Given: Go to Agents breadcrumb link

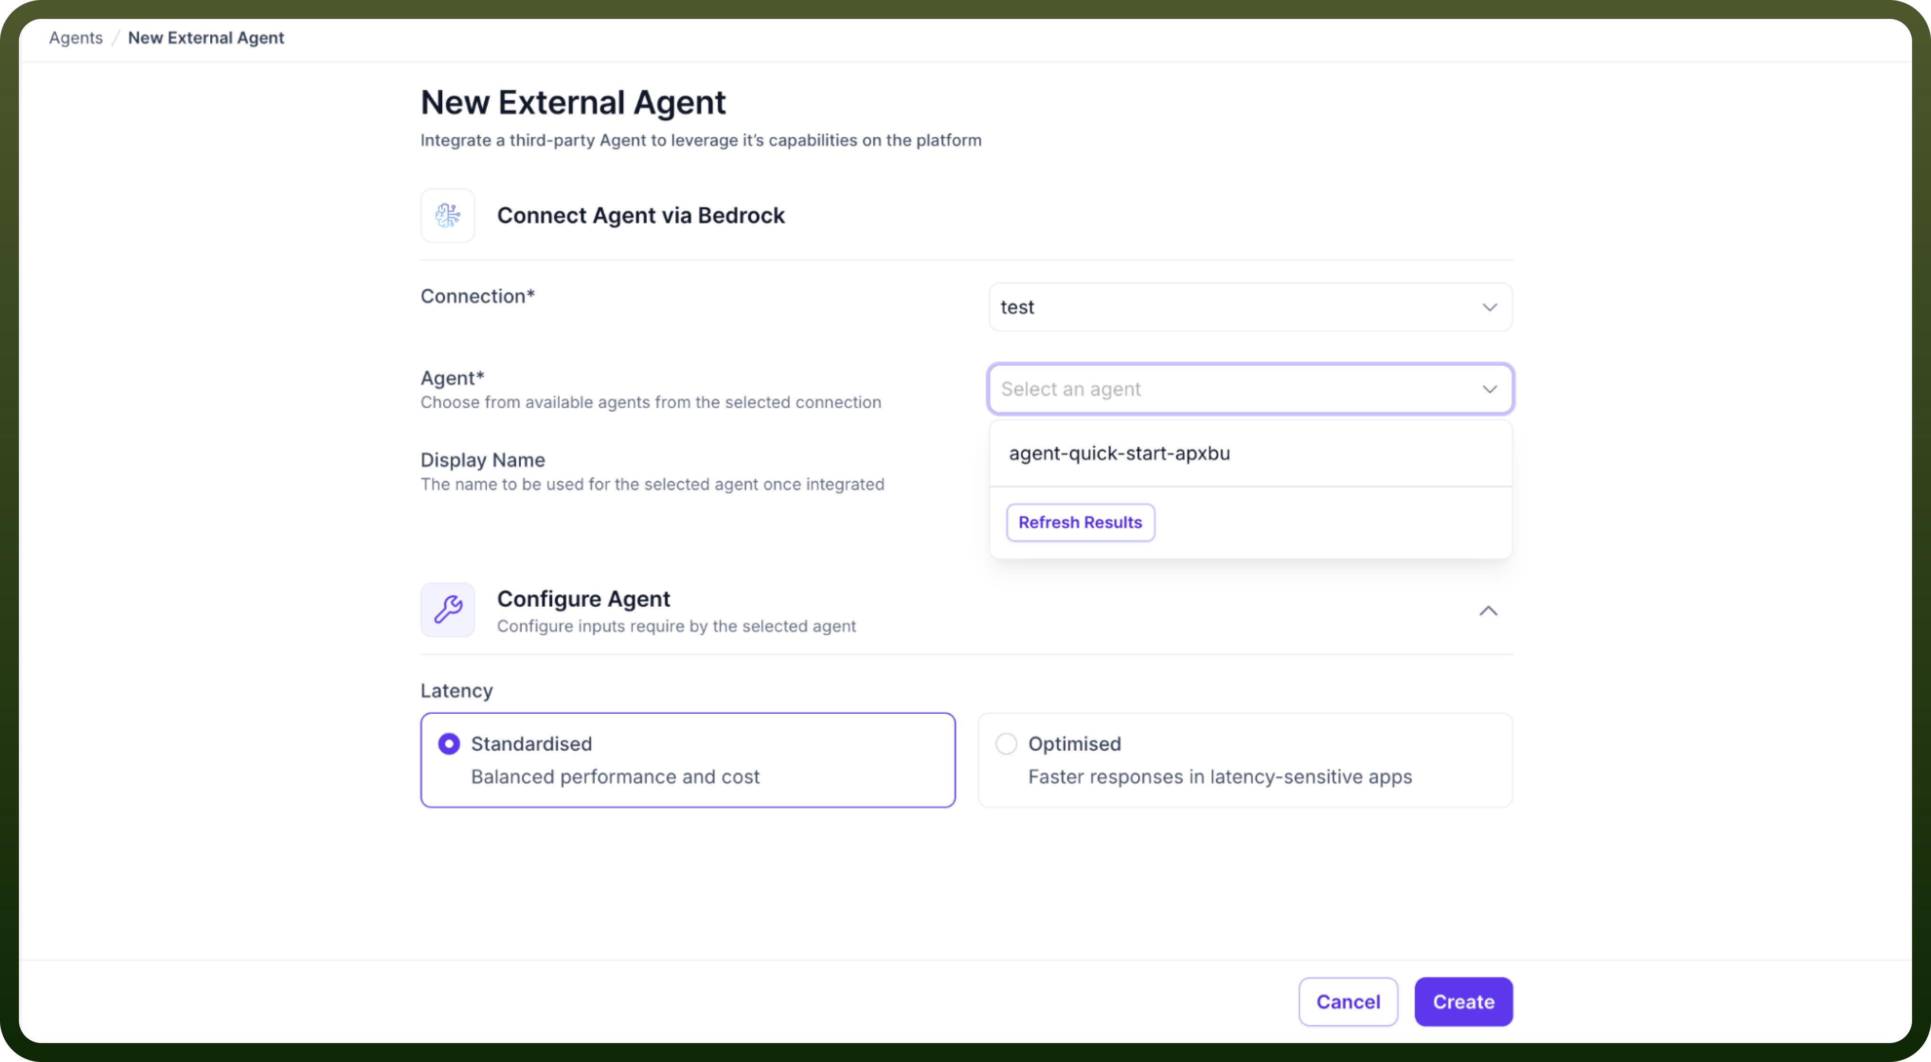Looking at the screenshot, I should pyautogui.click(x=76, y=37).
